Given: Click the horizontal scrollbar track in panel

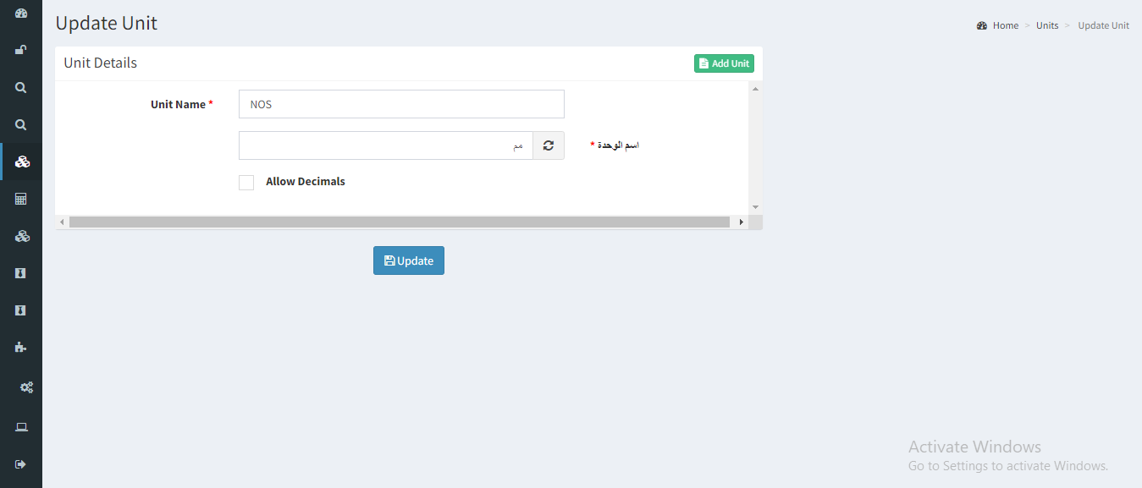Looking at the screenshot, I should [400, 222].
